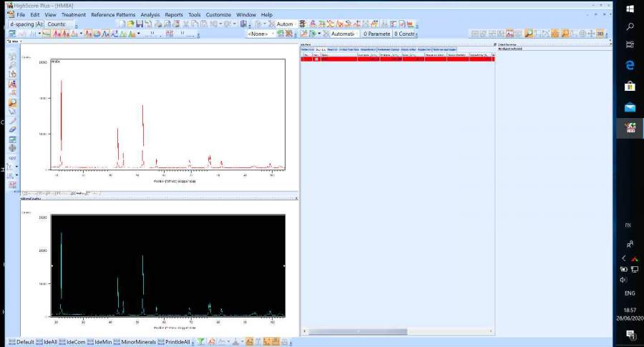The width and height of the screenshot is (644, 347).
Task: Click the 3D view button in the toolbar
Action: click(600, 33)
